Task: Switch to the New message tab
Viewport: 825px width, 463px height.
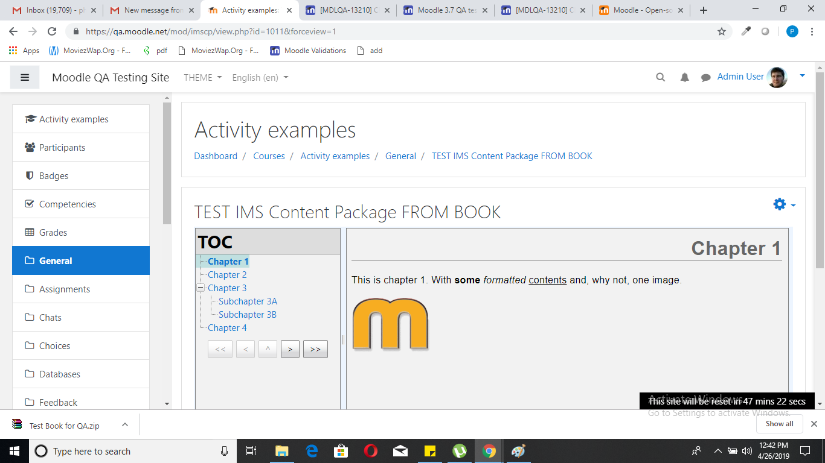Action: click(152, 10)
